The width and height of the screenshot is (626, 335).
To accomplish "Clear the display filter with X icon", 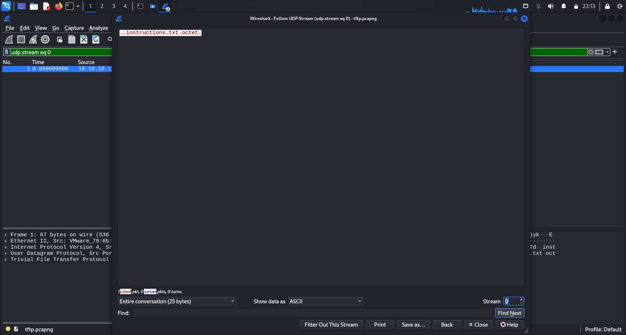I will [x=591, y=52].
